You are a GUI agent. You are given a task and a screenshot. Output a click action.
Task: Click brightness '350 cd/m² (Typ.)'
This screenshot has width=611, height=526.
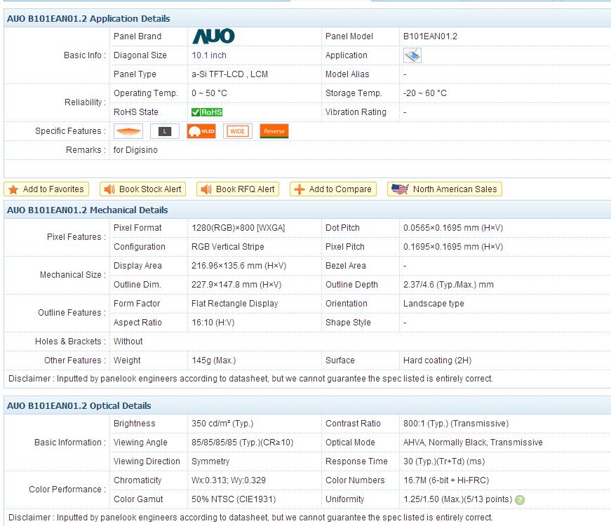[x=222, y=424]
